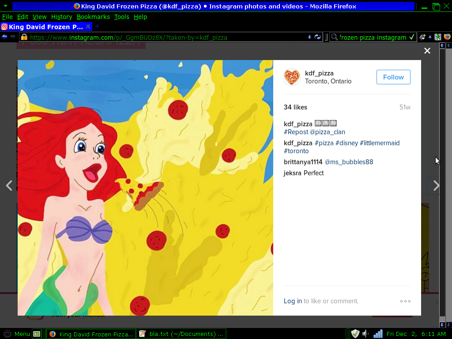The width and height of the screenshot is (452, 339).
Task: Click the green checkmark search go button
Action: (412, 37)
